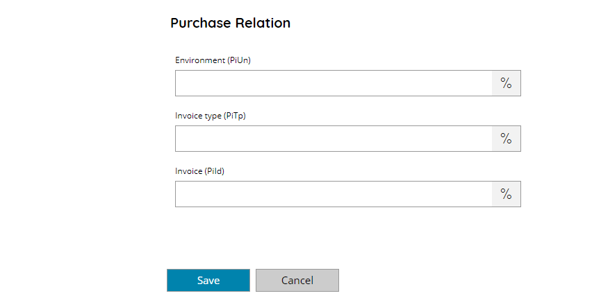This screenshot has width=592, height=307.
Task: Click the percent icon beside Invoice type field
Action: point(506,139)
